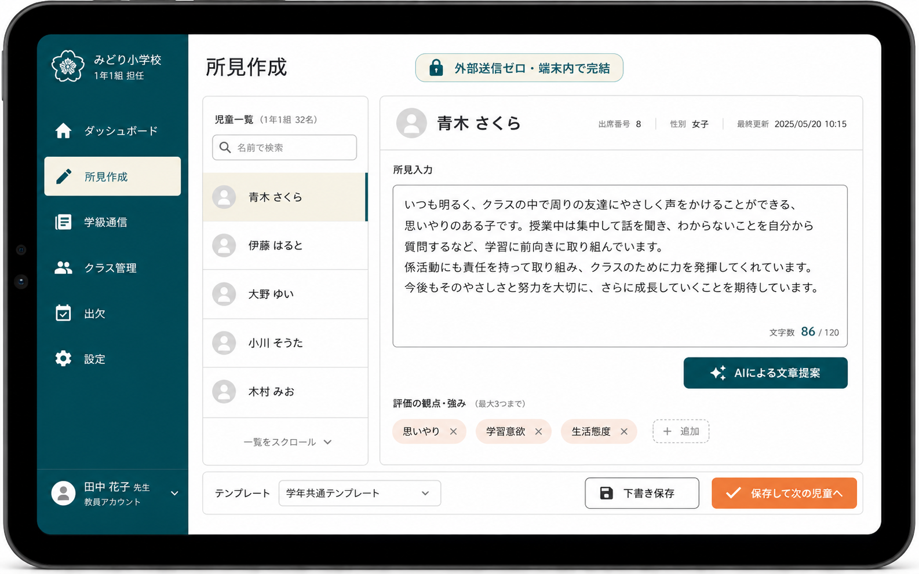Click the 設定 gear icon
Screen dimensions: 919x574
point(63,359)
